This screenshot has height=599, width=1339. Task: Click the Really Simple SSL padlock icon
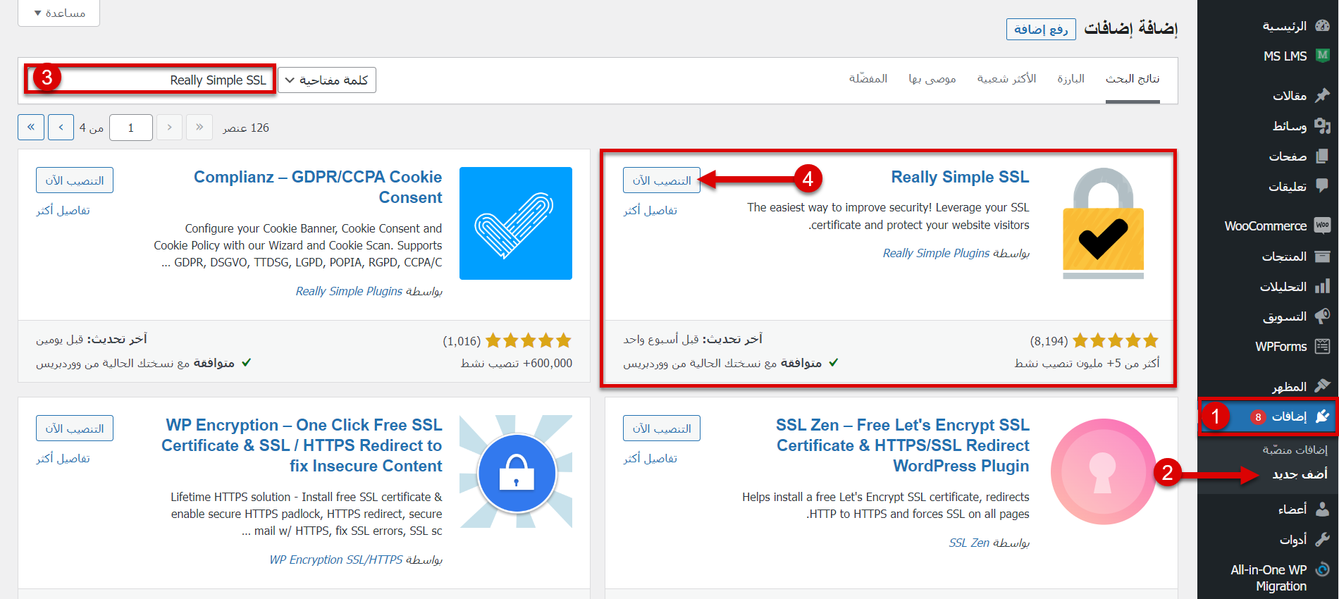coord(1103,223)
